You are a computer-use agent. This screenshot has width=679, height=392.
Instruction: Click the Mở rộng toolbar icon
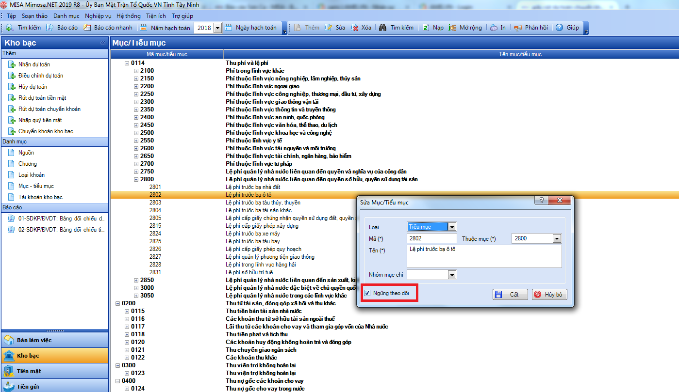[x=452, y=28]
